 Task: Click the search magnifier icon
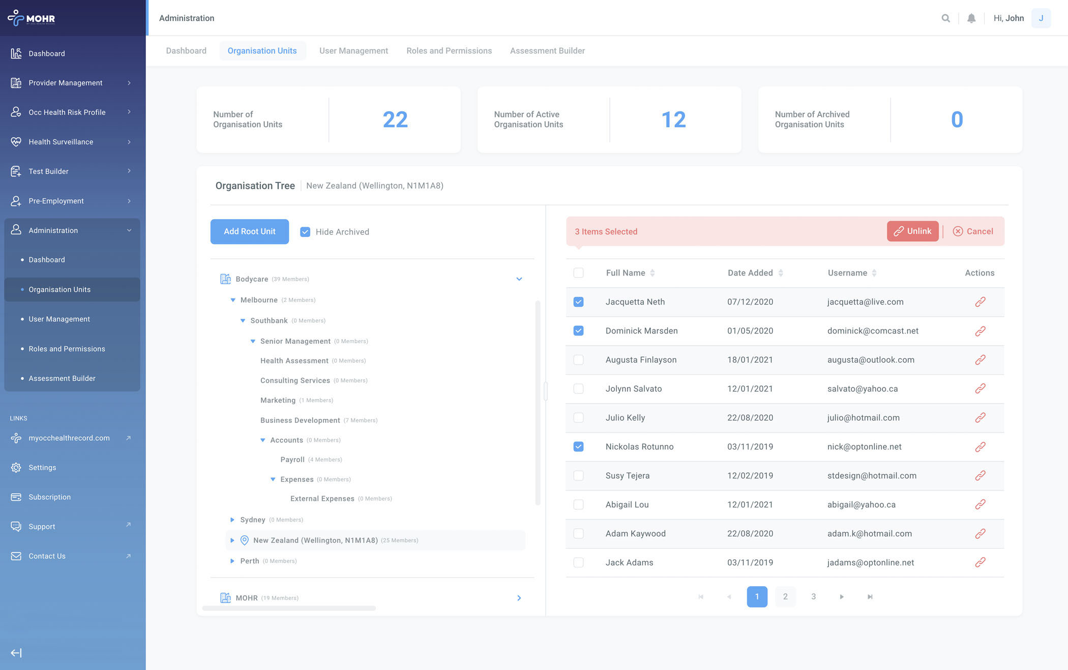[944, 17]
